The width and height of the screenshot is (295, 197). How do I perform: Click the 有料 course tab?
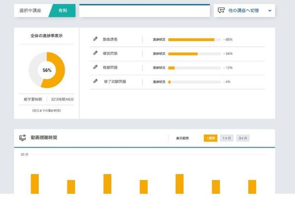tap(62, 10)
